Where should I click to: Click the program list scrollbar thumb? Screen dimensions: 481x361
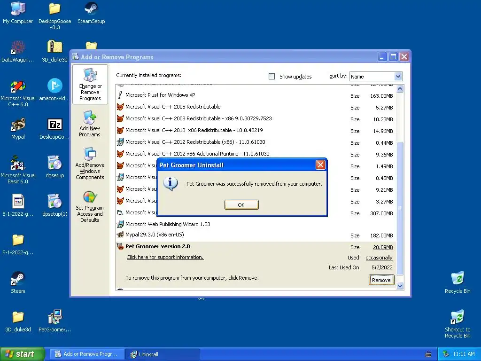(400, 208)
